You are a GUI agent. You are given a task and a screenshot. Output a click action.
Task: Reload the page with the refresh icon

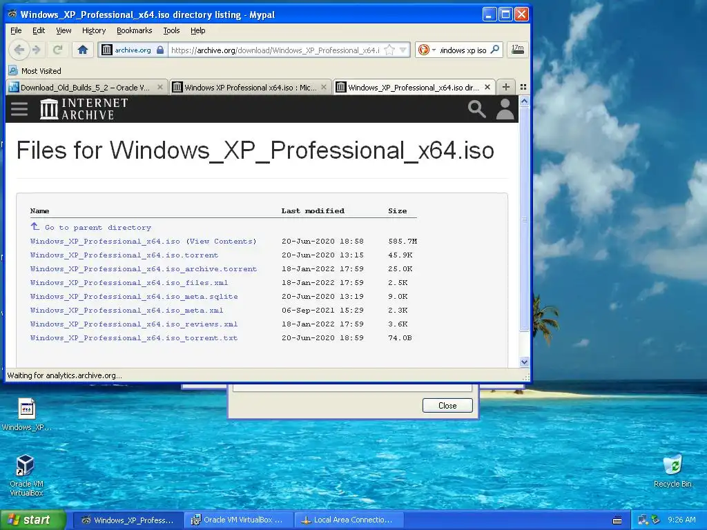pyautogui.click(x=57, y=50)
